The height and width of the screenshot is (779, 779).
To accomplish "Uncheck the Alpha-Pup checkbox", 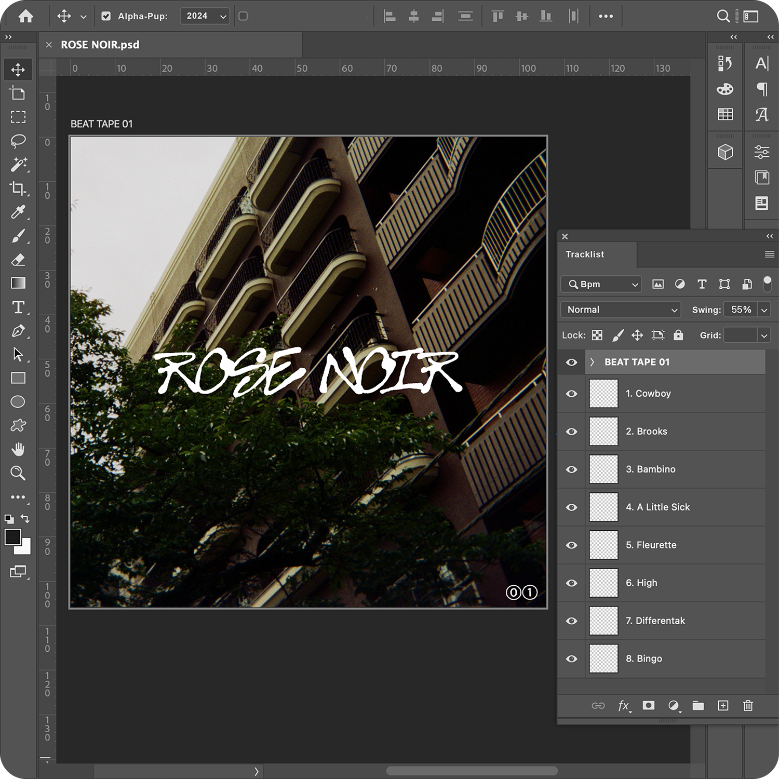I will [106, 16].
